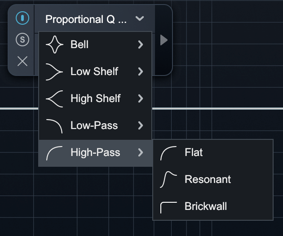Select the Flat high-pass option
283x236 pixels.
pos(194,152)
